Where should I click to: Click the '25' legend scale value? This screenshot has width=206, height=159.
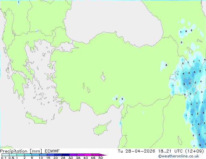63,158
